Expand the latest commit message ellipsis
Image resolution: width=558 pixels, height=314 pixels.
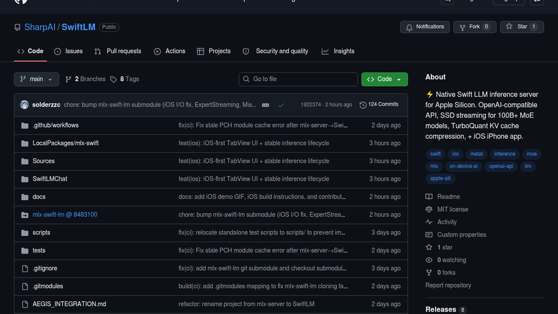(x=265, y=105)
